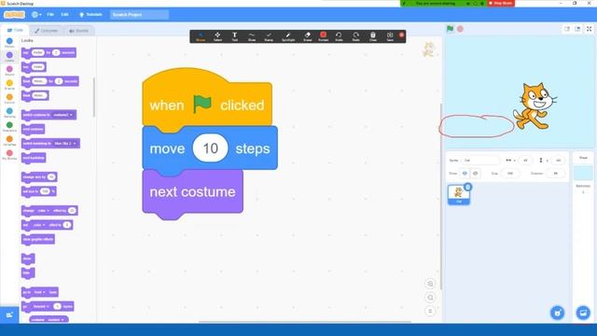This screenshot has width=597, height=336.
Task: Open the language globe dropdown
Action: (x=36, y=15)
